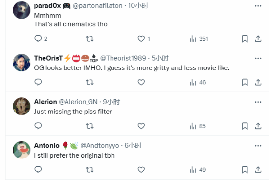Open more options on TheOrisT's tweet
Image resolution: width=269 pixels, height=180 pixels.
(x=258, y=59)
